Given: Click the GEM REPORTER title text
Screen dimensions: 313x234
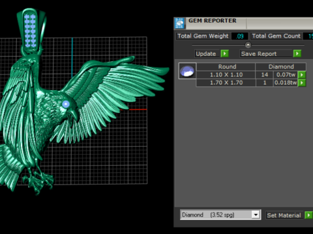Looking at the screenshot, I should (x=213, y=21).
